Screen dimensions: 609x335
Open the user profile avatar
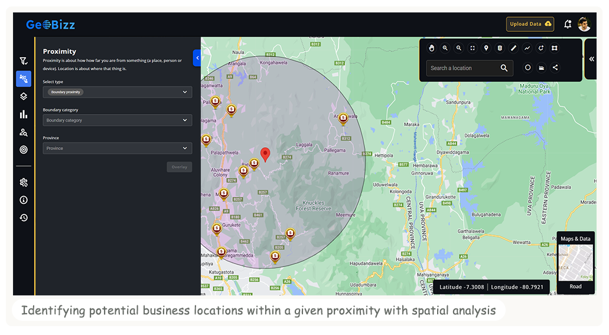click(584, 24)
